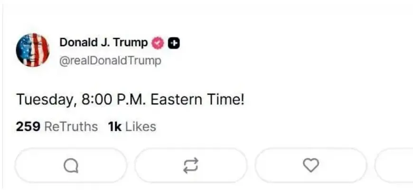Show the 1k Likes list
This screenshot has width=413, height=190.
click(132, 127)
